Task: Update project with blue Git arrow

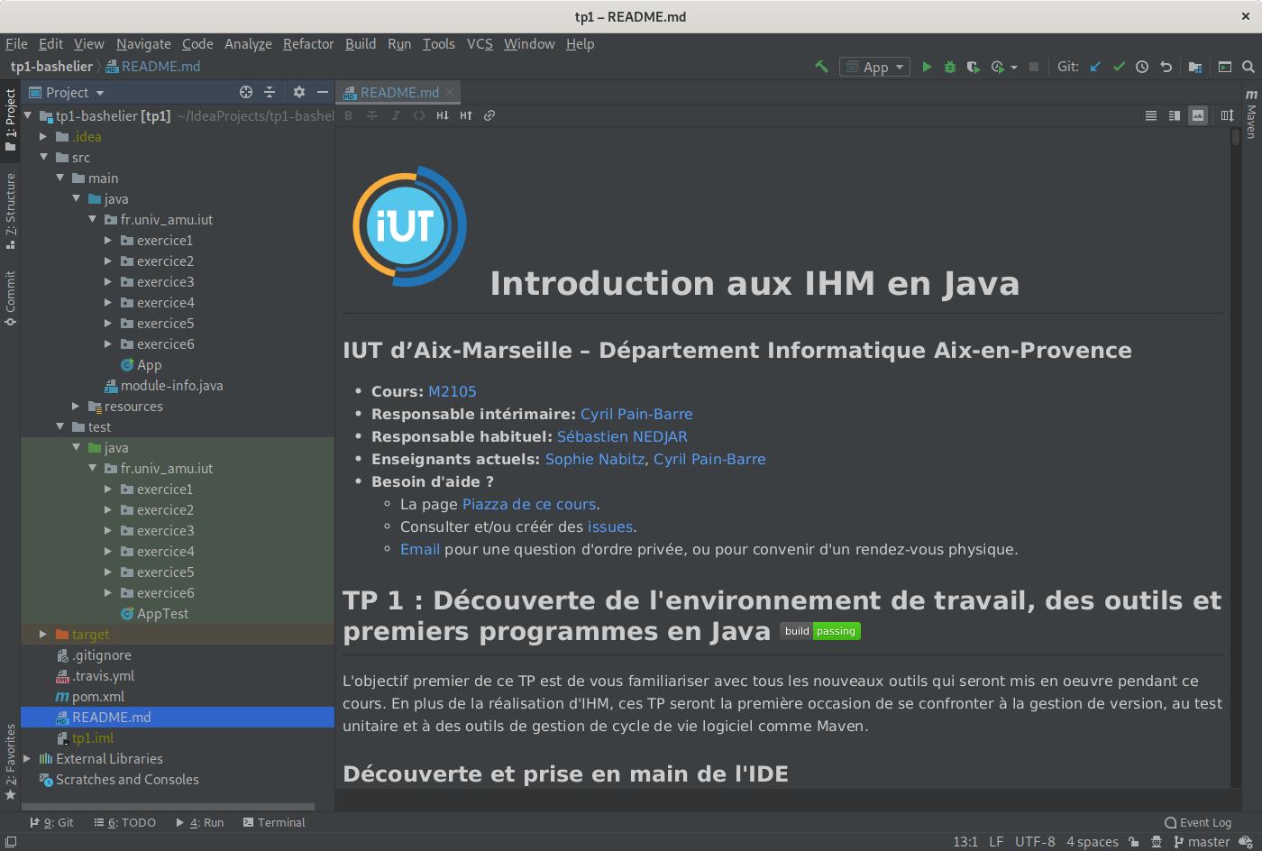Action: [x=1095, y=67]
